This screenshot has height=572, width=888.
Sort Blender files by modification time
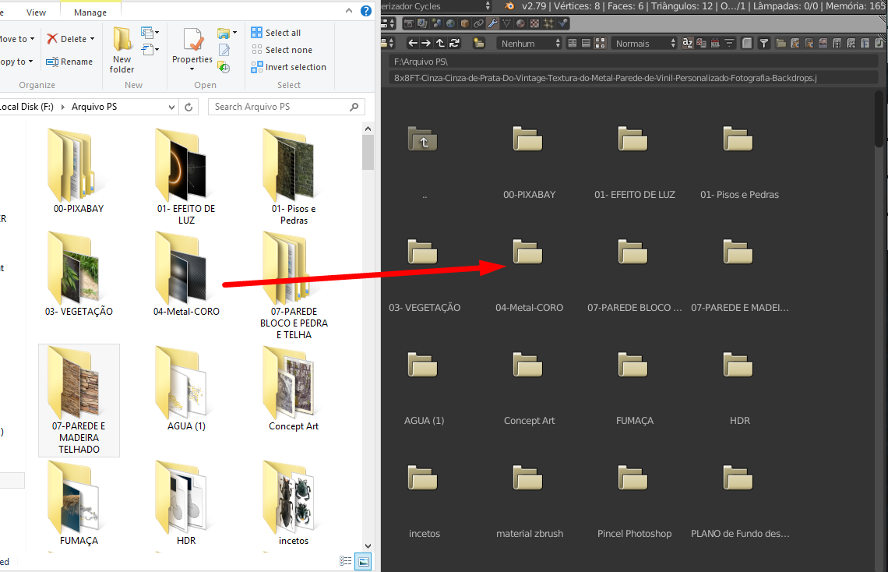[715, 43]
